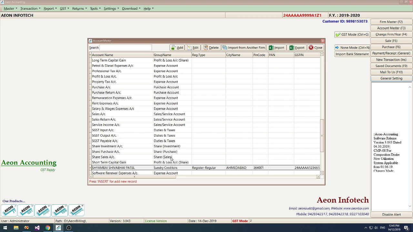The width and height of the screenshot is (413, 232).
Task: Open the Tools dropdown menu
Action: 95,8
